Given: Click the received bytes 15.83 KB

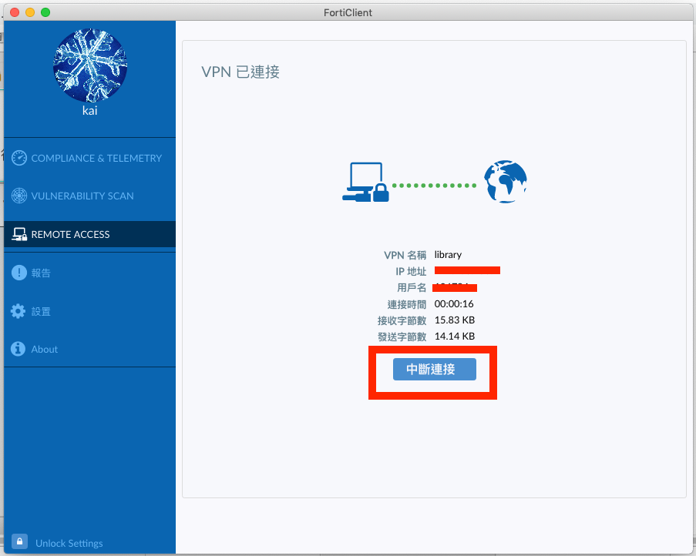Looking at the screenshot, I should pos(455,320).
